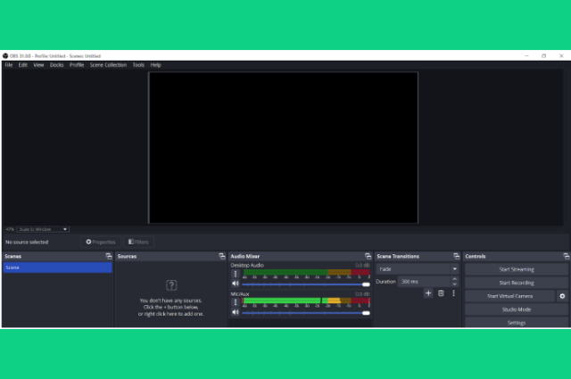The width and height of the screenshot is (571, 379).
Task: Open the Profile menu
Action: coord(77,65)
